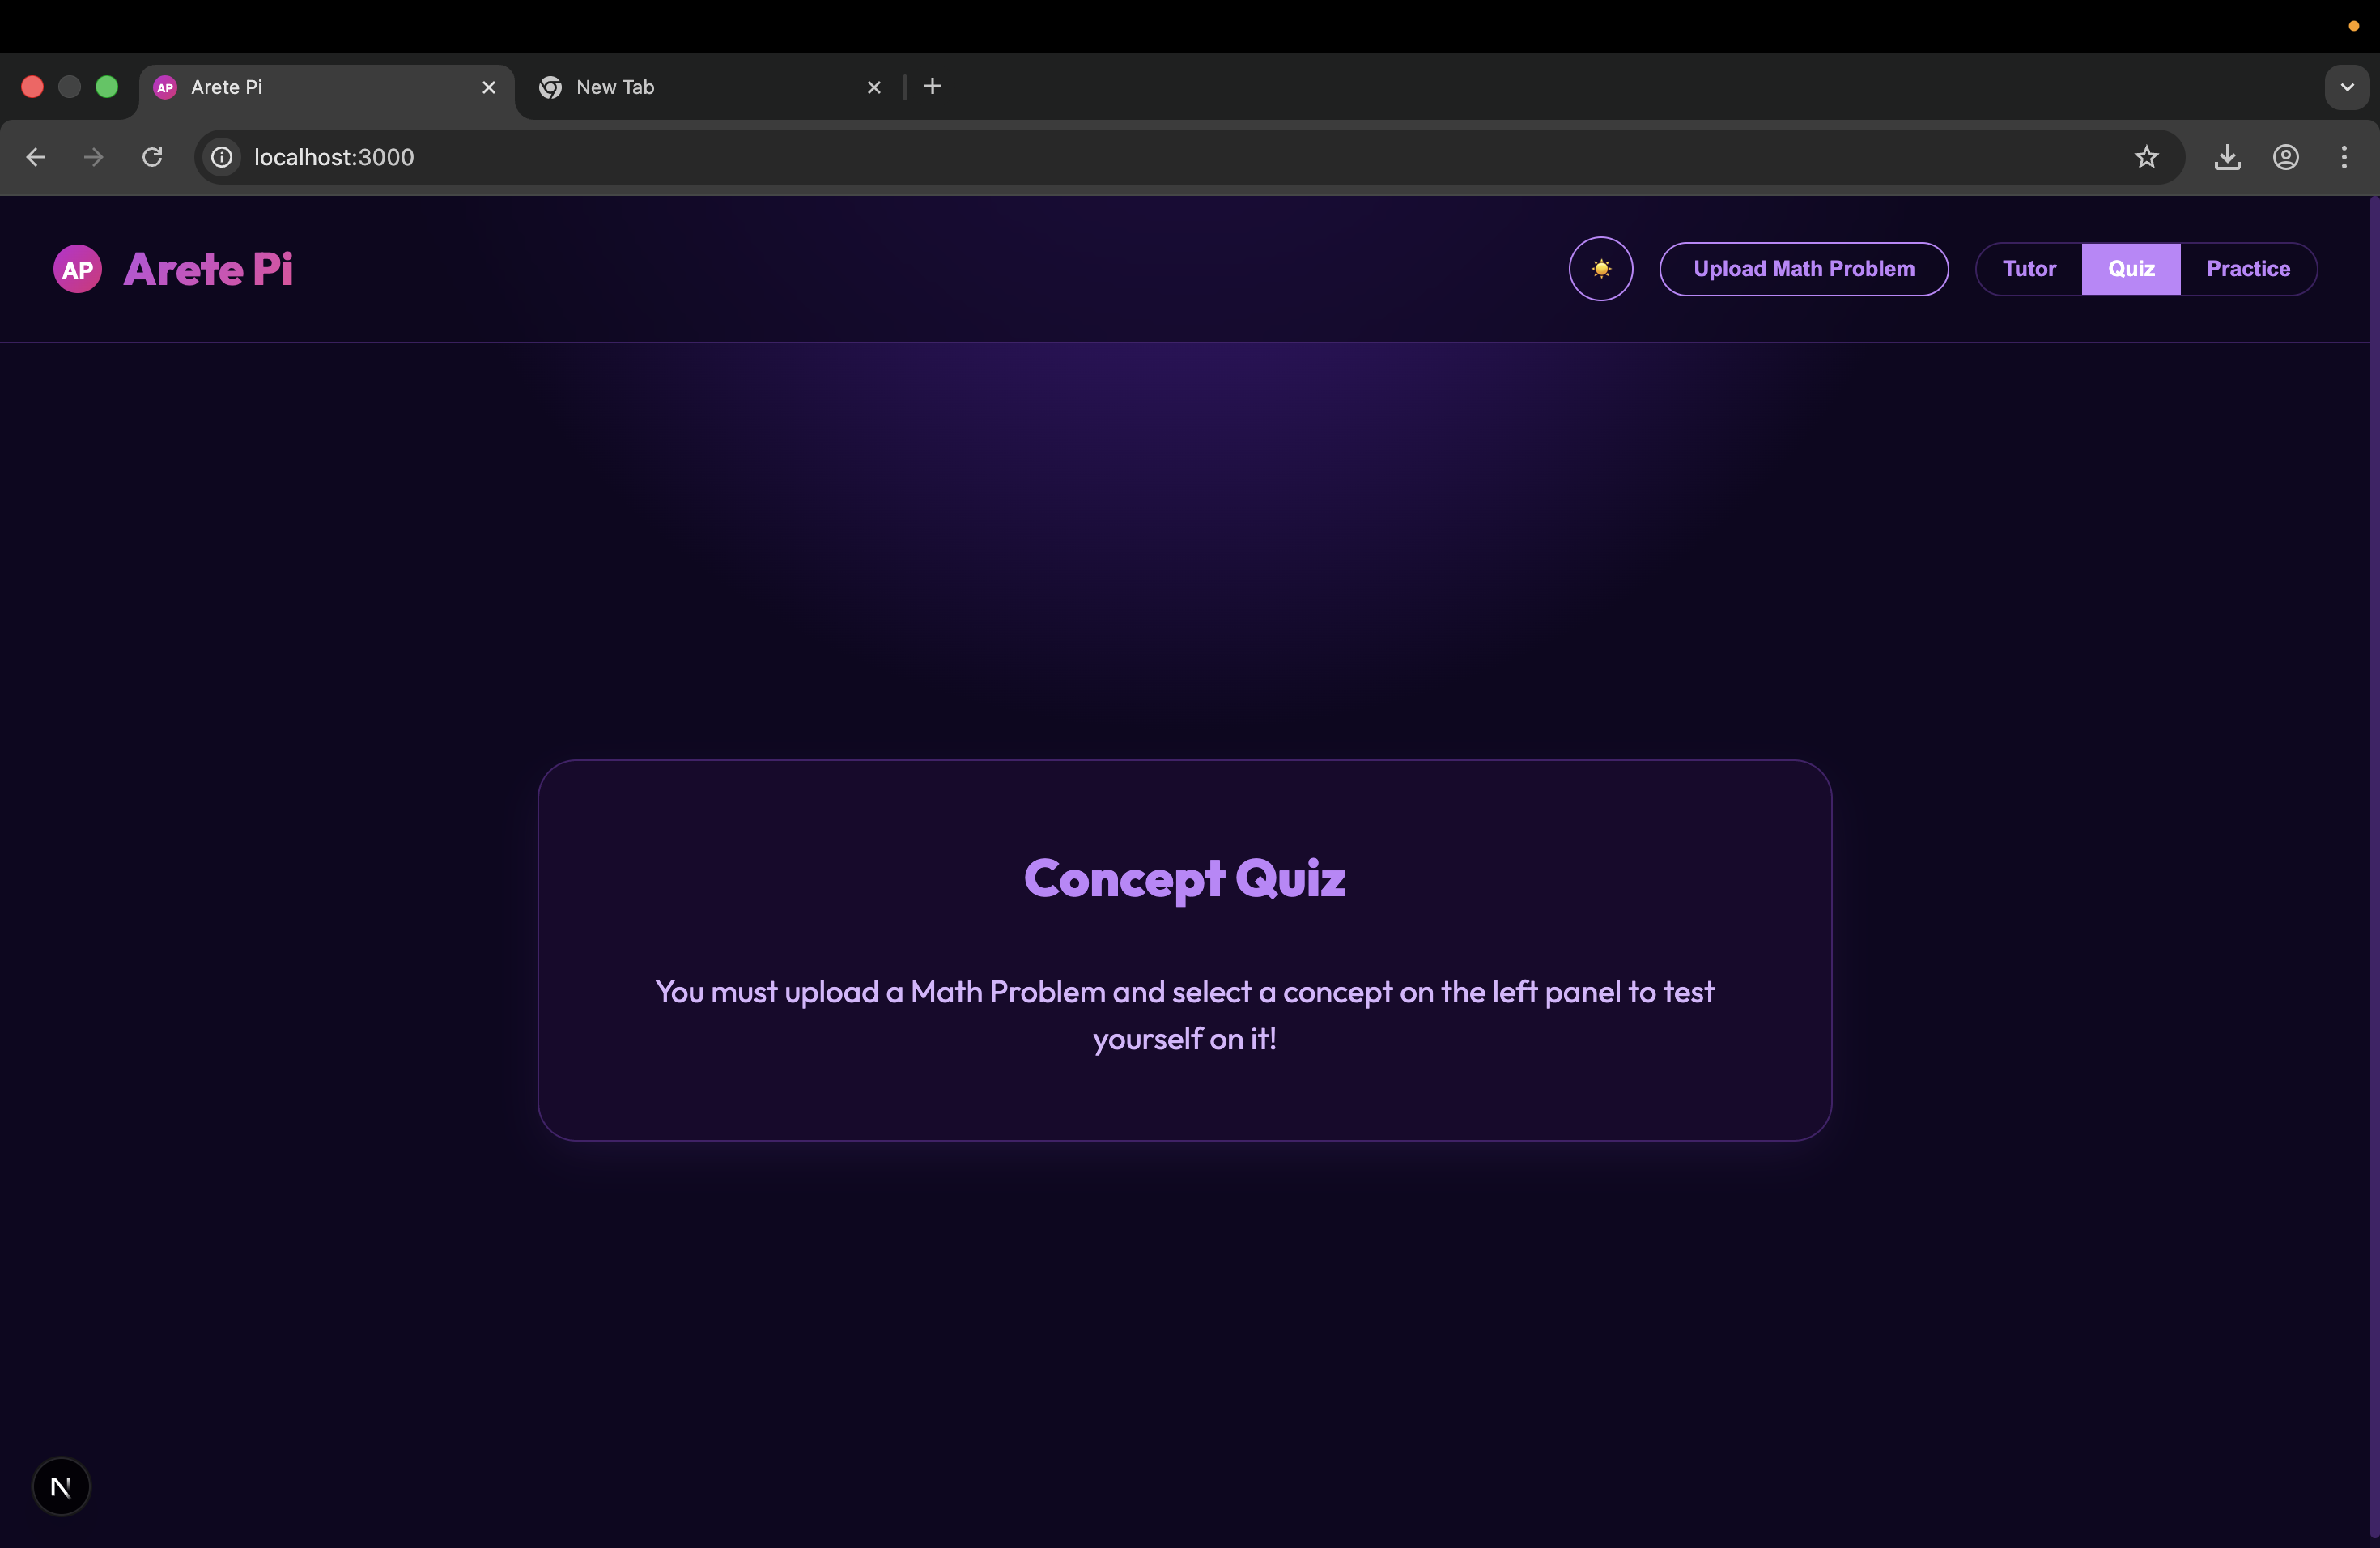Toggle the light/dark theme sun button
The image size is (2380, 1548).
(x=1600, y=269)
